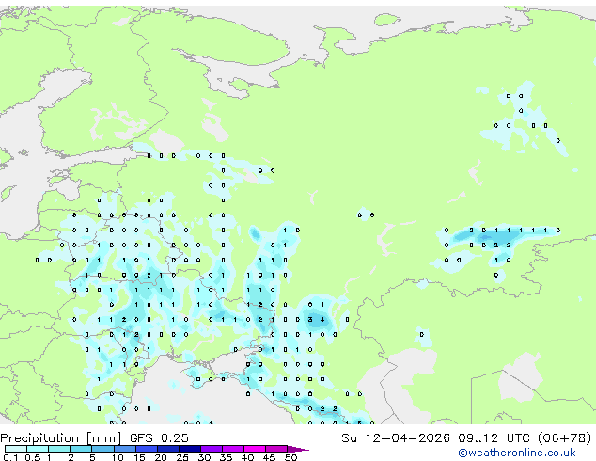Pick the 40–45 mm magenta legend swatch
This screenshot has width=596, height=461.
(255, 449)
